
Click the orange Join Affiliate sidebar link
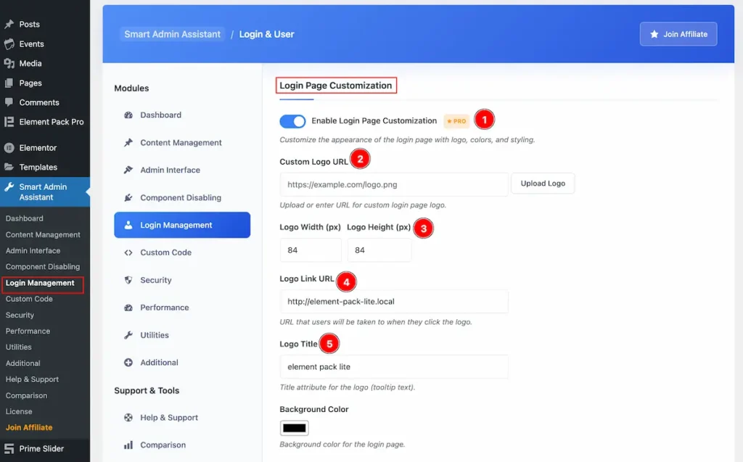[29, 427]
